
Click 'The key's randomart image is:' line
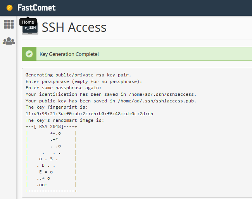65,120
